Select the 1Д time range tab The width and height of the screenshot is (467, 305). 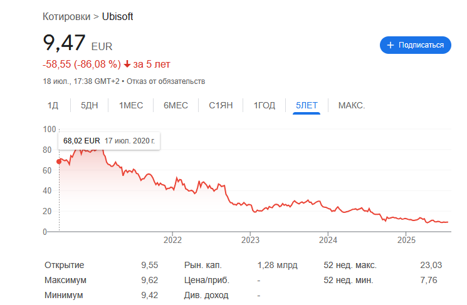[53, 105]
